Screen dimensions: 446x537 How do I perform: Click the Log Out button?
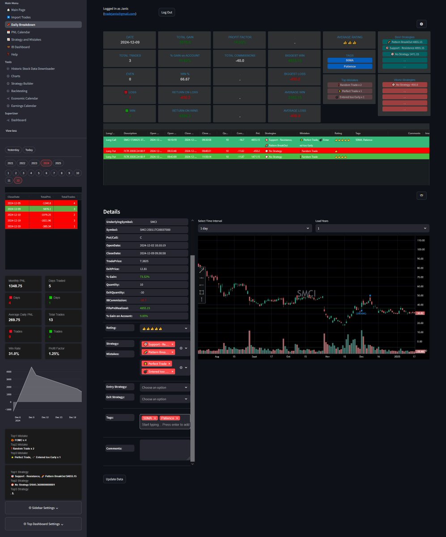point(166,12)
